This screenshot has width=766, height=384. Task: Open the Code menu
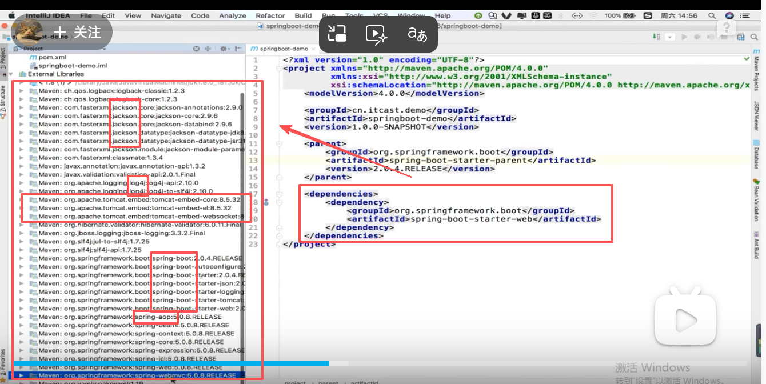pyautogui.click(x=200, y=16)
